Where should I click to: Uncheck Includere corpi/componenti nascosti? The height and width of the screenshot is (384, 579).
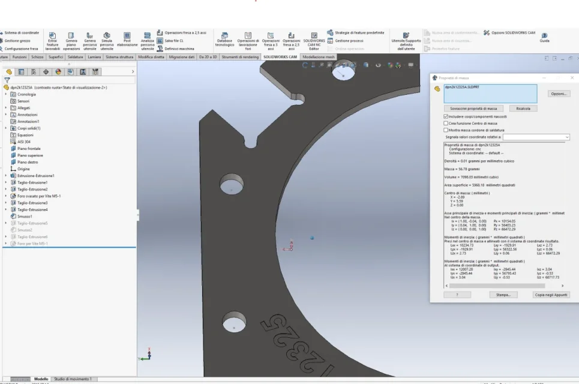(x=446, y=116)
